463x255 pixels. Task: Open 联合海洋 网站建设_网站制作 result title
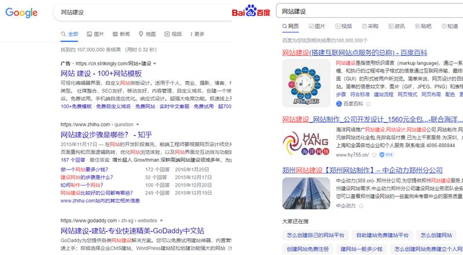click(x=373, y=119)
